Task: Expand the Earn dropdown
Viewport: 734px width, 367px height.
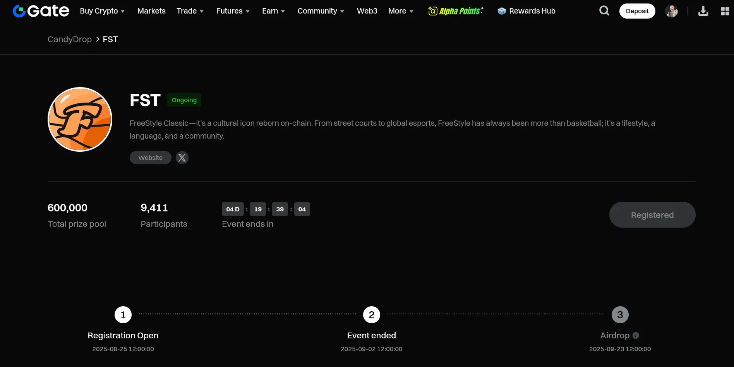Action: click(274, 11)
